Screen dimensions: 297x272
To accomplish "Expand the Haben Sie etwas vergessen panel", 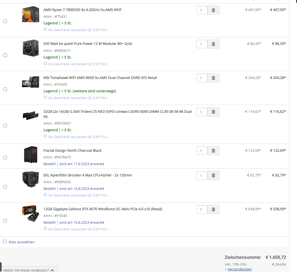I will coord(29,270).
